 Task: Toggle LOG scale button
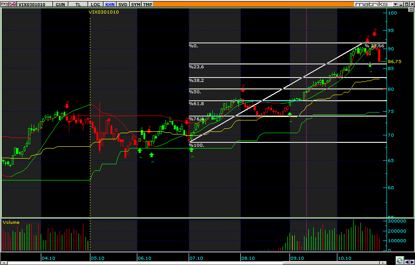point(95,4)
